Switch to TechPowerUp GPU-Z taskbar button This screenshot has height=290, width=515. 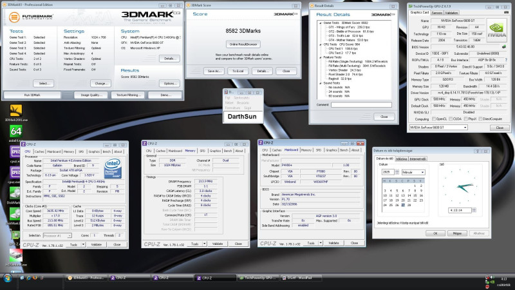258,278
